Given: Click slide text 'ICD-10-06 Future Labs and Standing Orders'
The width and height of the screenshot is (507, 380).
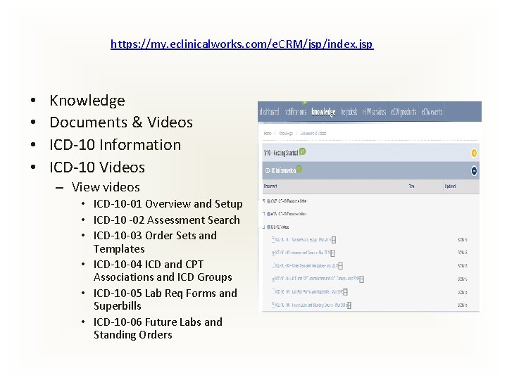Looking at the screenshot, I should [x=158, y=329].
